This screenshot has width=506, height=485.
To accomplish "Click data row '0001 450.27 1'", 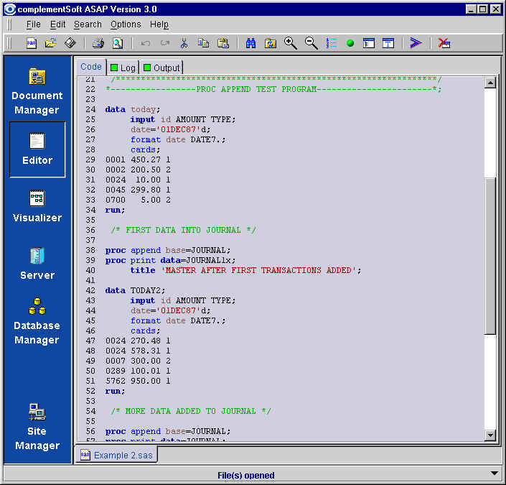I will click(138, 160).
